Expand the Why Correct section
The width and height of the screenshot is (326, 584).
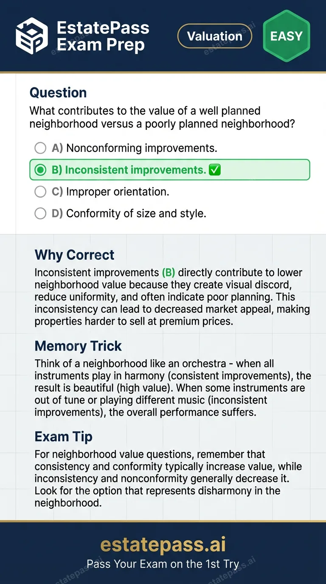tap(74, 255)
